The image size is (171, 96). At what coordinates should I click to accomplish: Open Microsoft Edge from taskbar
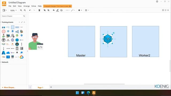tap(88, 93)
